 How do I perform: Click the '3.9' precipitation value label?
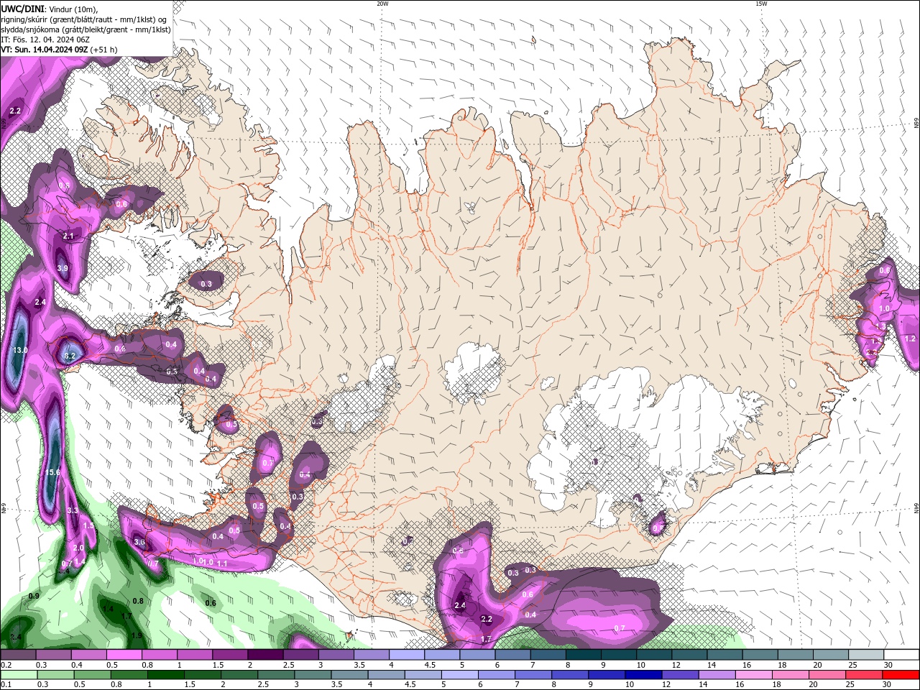click(63, 268)
